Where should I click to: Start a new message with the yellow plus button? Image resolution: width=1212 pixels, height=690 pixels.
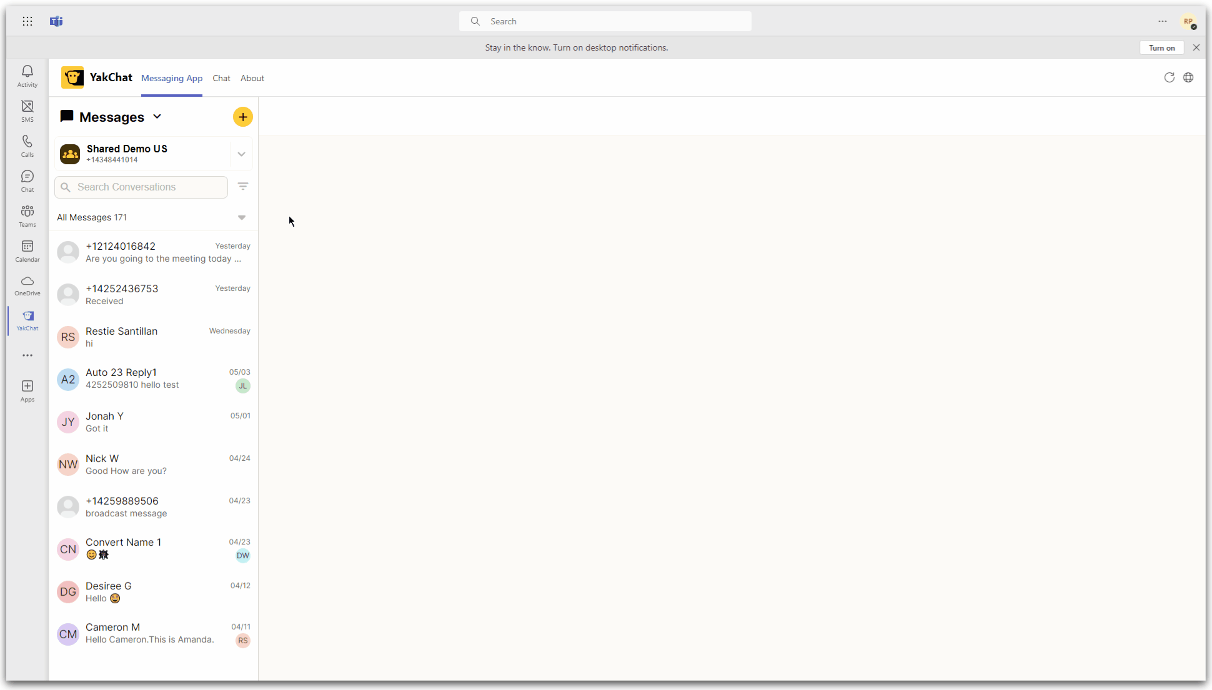pyautogui.click(x=243, y=117)
